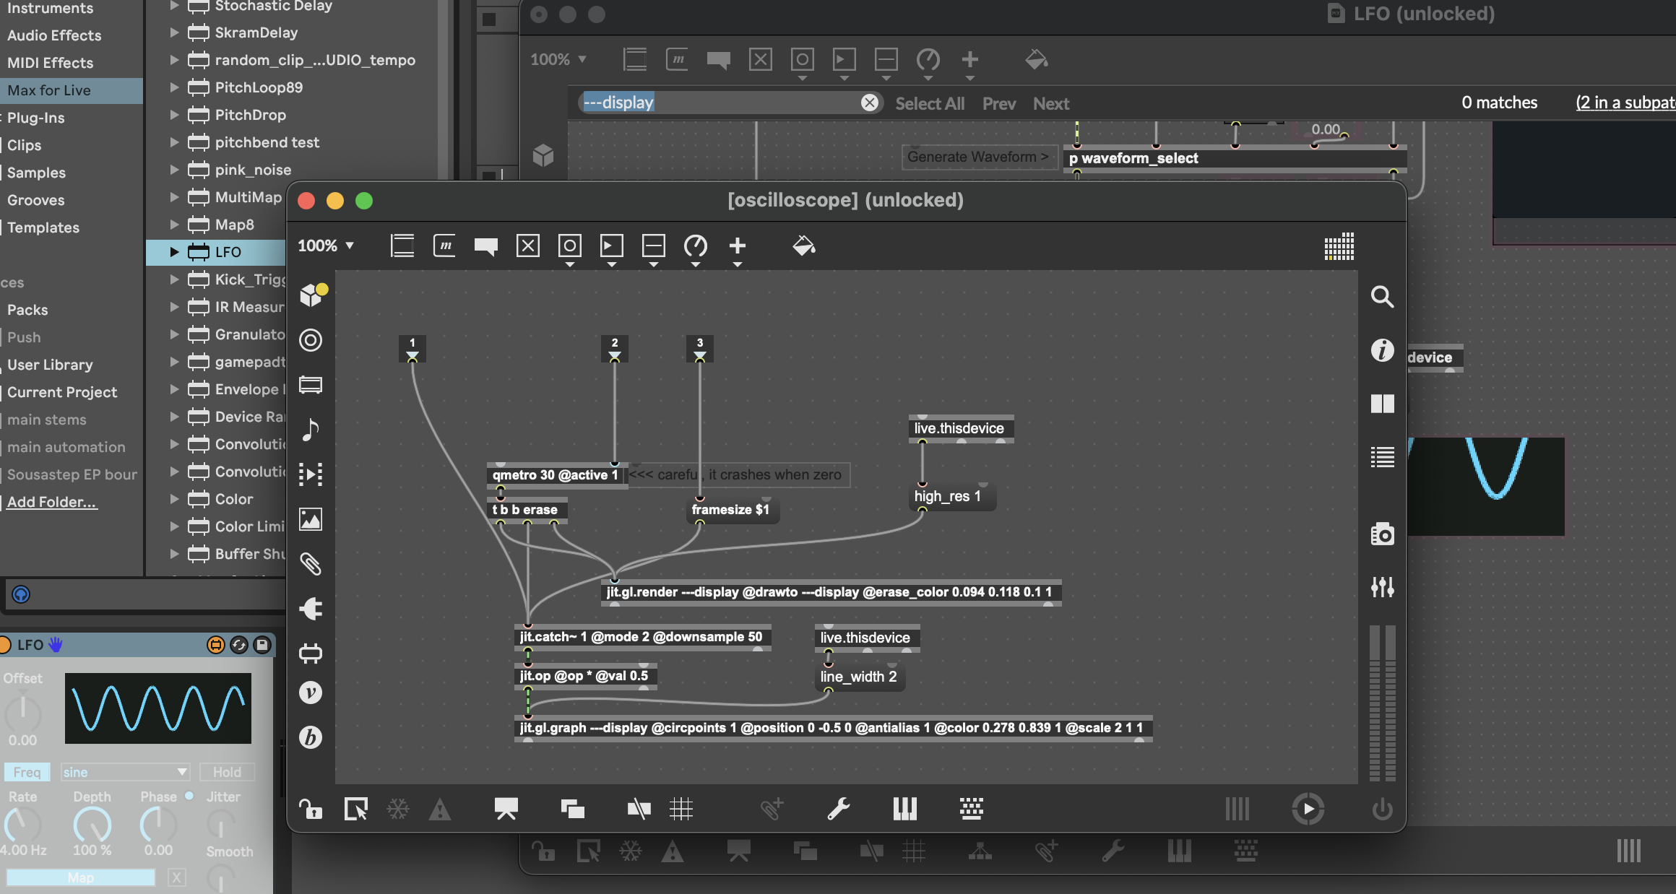The height and width of the screenshot is (894, 1676).
Task: Open debug wrench in oscilloscope bottom bar
Action: pos(838,809)
